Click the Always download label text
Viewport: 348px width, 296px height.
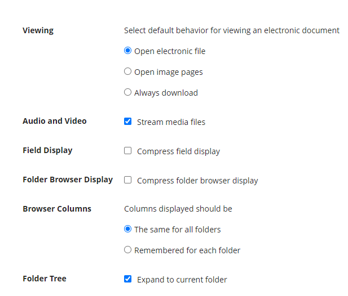pyautogui.click(x=166, y=93)
